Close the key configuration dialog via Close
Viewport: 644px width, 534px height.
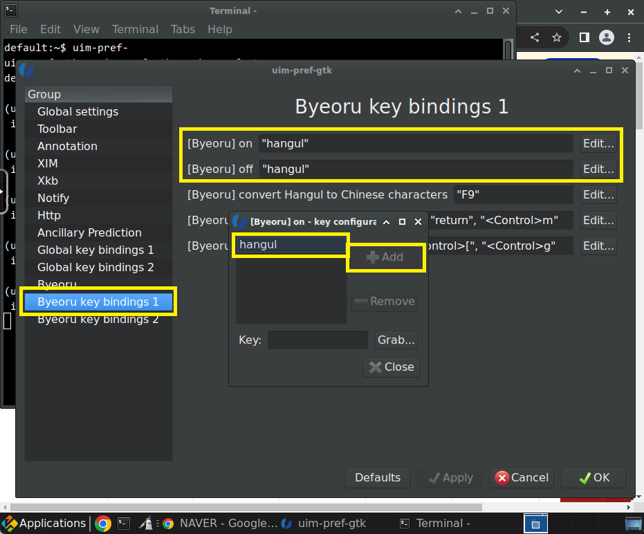391,367
